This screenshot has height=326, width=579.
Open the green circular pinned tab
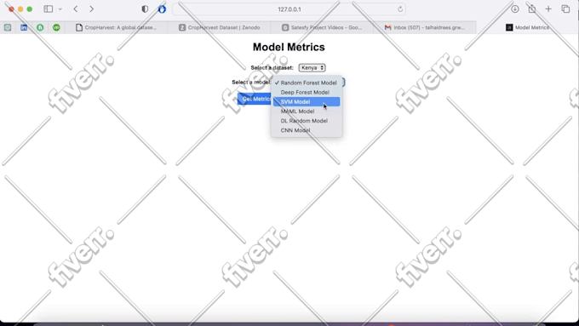tap(40, 27)
